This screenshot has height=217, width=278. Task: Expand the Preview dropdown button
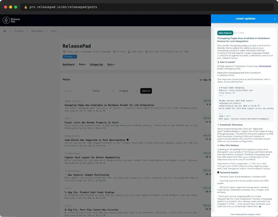(x=70, y=57)
